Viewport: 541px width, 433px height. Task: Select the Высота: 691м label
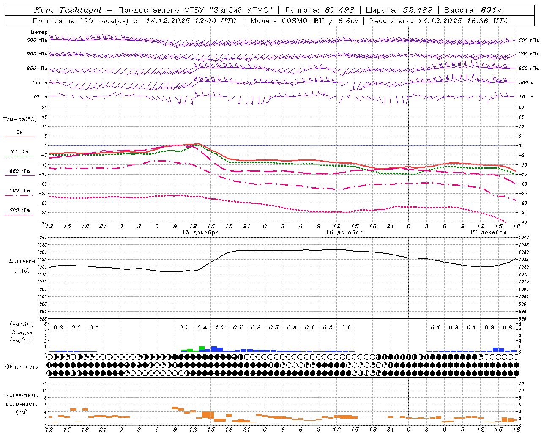[473, 10]
